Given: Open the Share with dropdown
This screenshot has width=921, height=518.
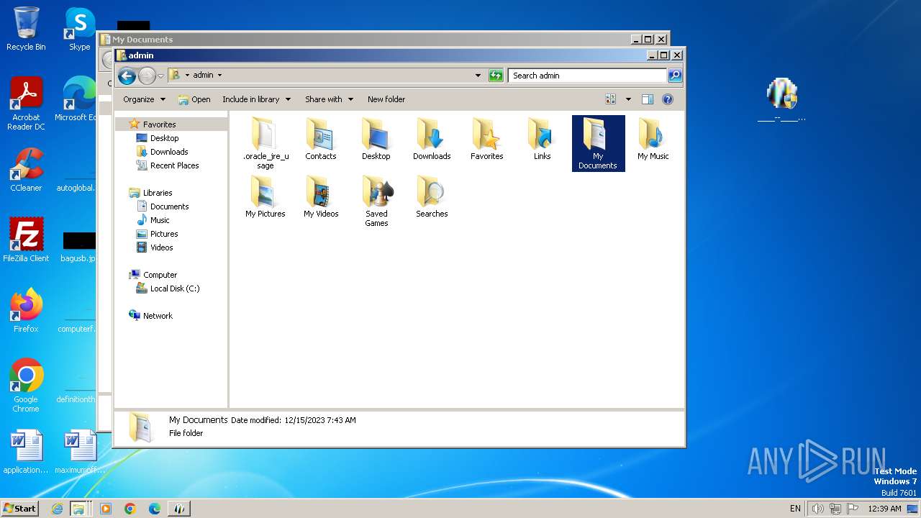Looking at the screenshot, I should coord(329,99).
